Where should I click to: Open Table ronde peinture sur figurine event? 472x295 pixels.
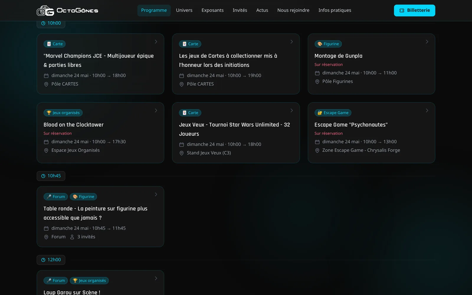tap(96, 213)
